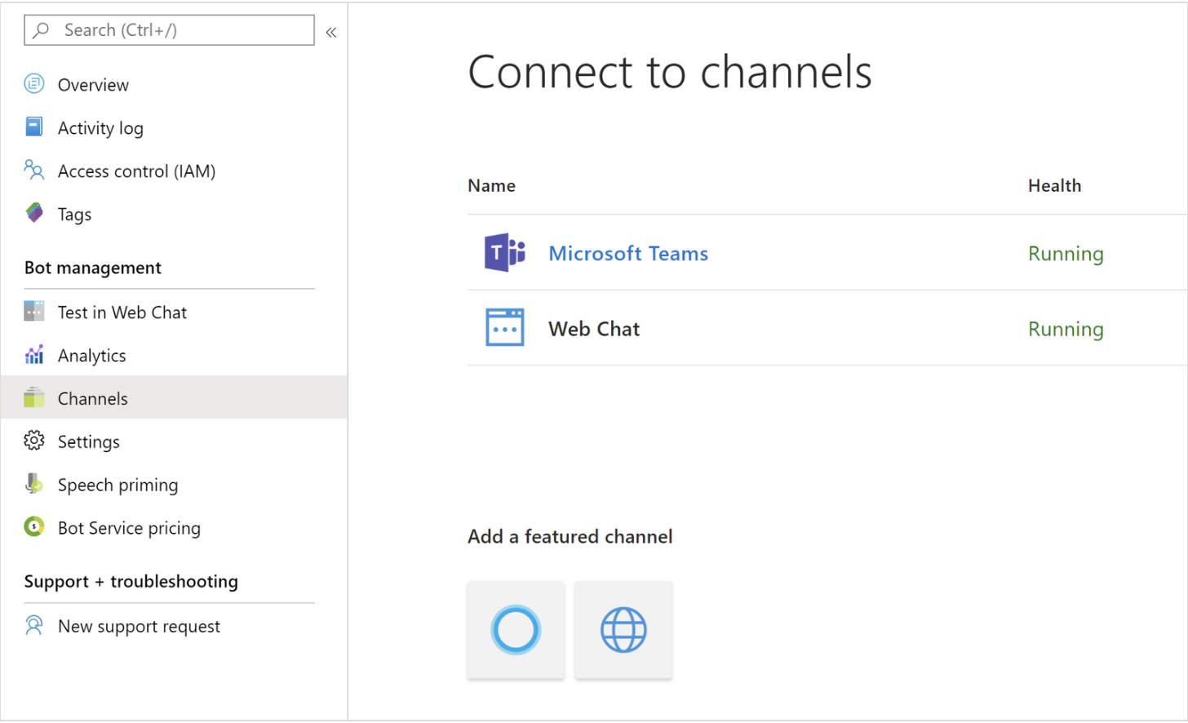The height and width of the screenshot is (723, 1188).
Task: Click the Settings gear icon
Action: pyautogui.click(x=34, y=441)
